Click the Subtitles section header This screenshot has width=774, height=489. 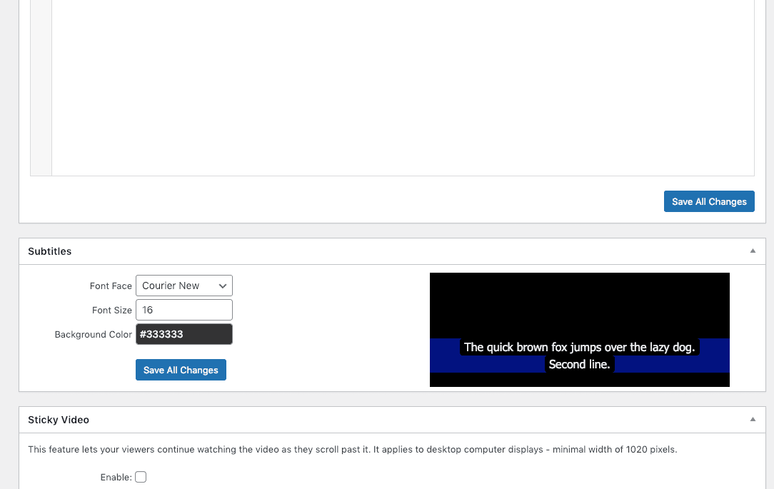coord(49,251)
